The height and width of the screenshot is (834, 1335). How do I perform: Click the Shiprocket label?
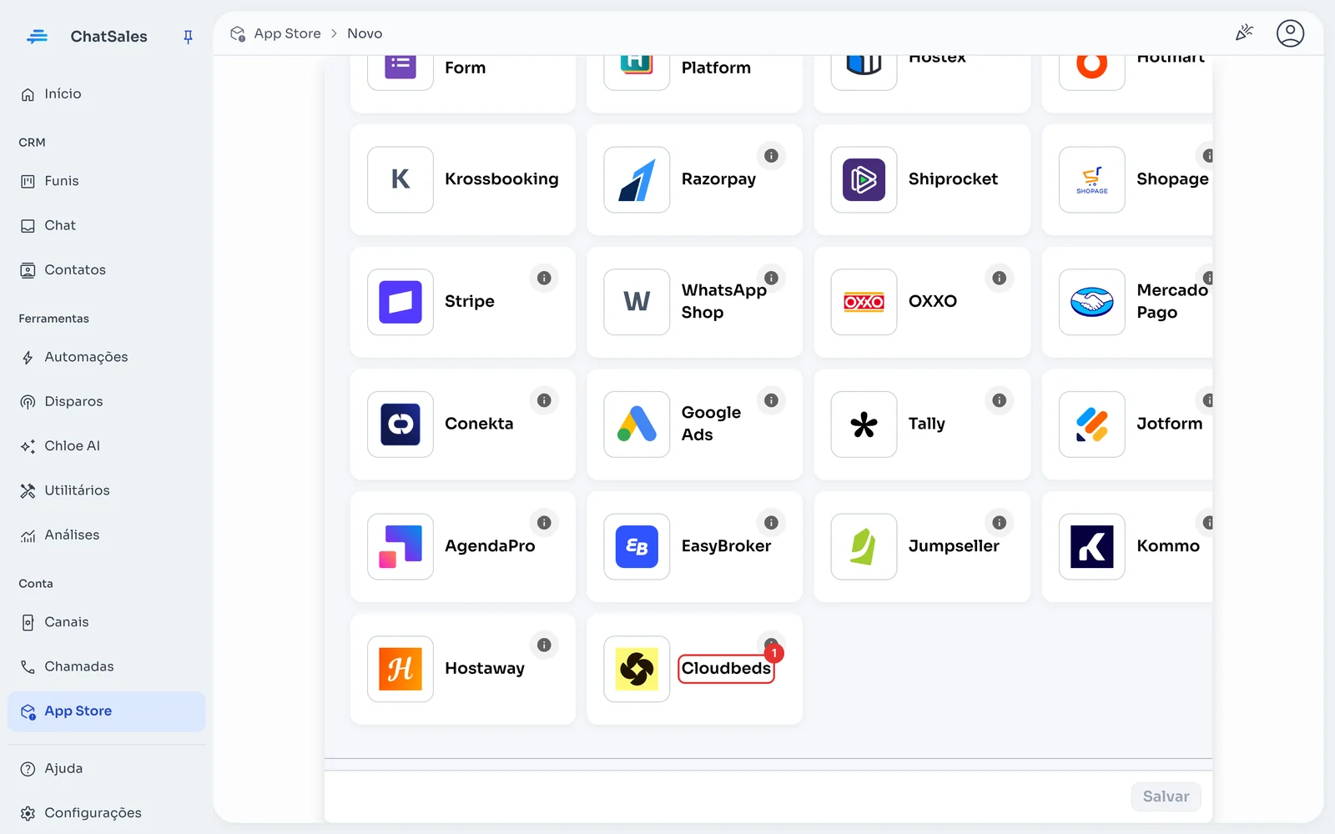(x=953, y=179)
